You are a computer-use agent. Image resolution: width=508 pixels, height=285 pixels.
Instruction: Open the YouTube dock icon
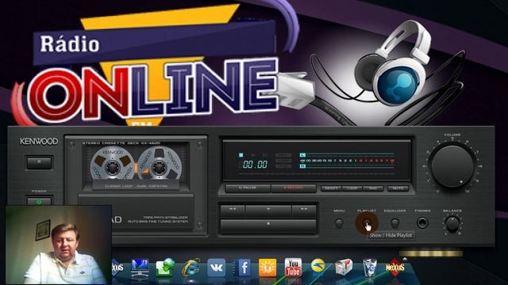click(x=293, y=268)
